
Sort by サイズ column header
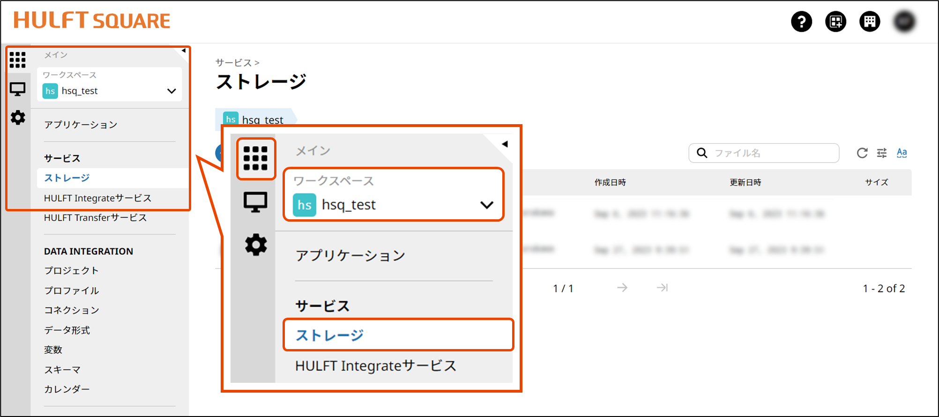(x=876, y=182)
